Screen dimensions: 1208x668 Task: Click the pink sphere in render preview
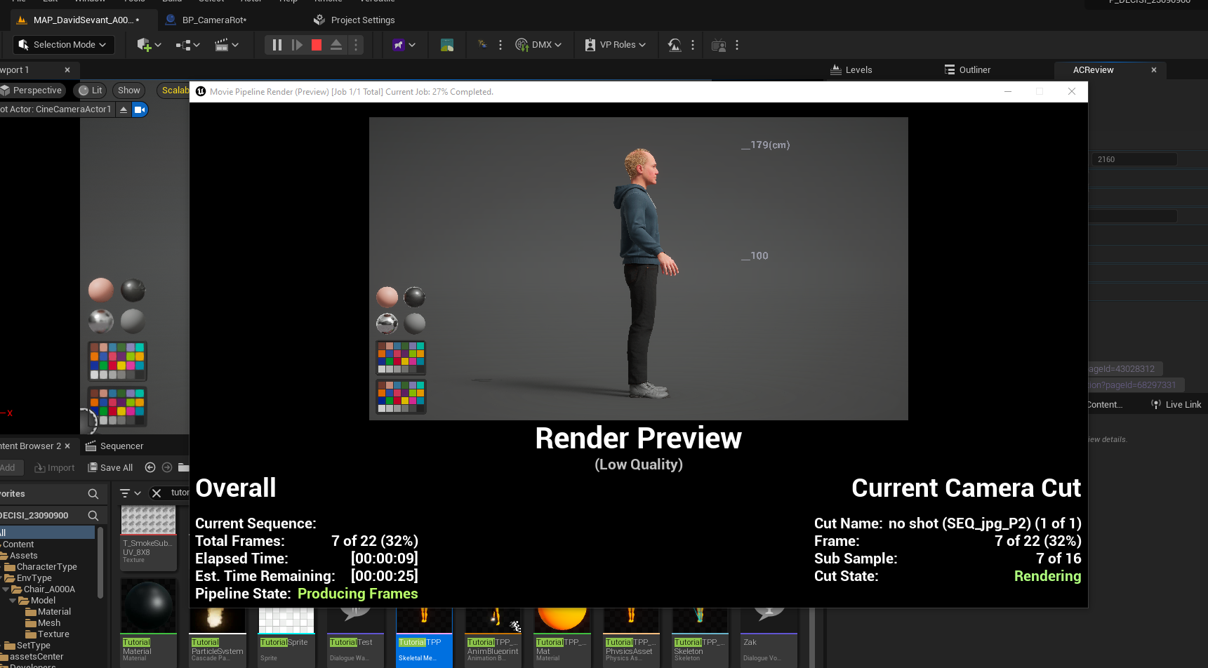point(387,297)
